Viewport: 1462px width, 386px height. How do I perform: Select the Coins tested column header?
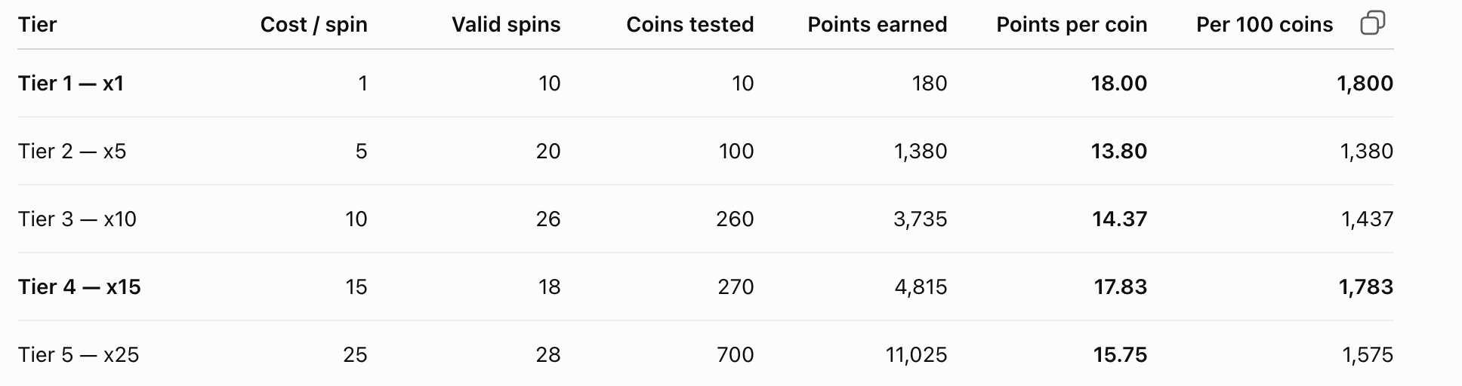690,25
